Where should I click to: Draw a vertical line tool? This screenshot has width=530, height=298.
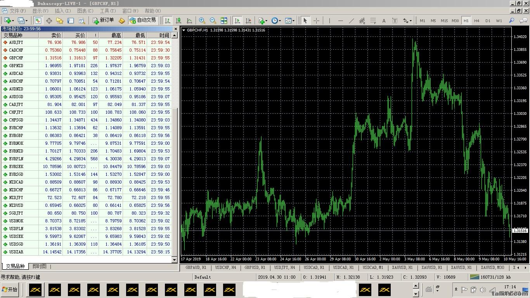(329, 21)
